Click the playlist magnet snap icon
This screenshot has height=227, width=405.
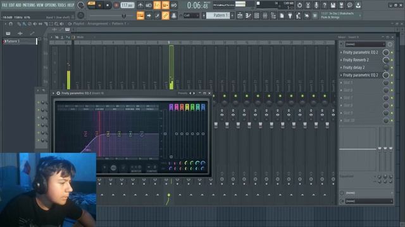tap(11, 24)
